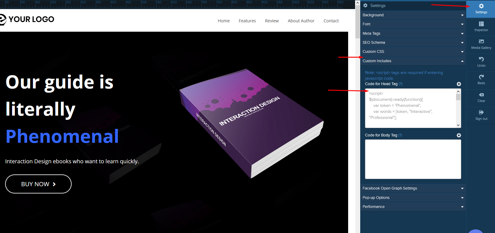Expand the Background section
The height and width of the screenshot is (233, 495).
pyautogui.click(x=413, y=15)
